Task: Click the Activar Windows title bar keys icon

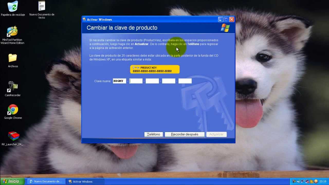Action: click(x=84, y=20)
